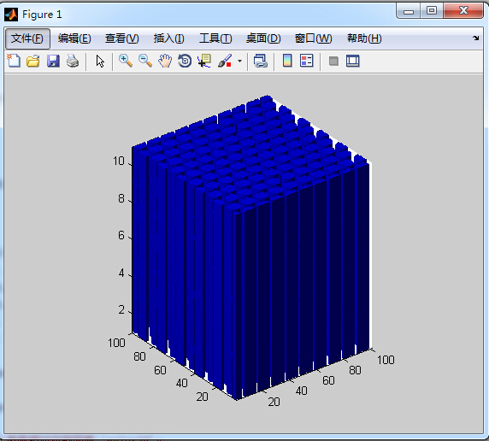Open the 工具(T) menu
Viewport: 489px width, 441px height.
215,38
